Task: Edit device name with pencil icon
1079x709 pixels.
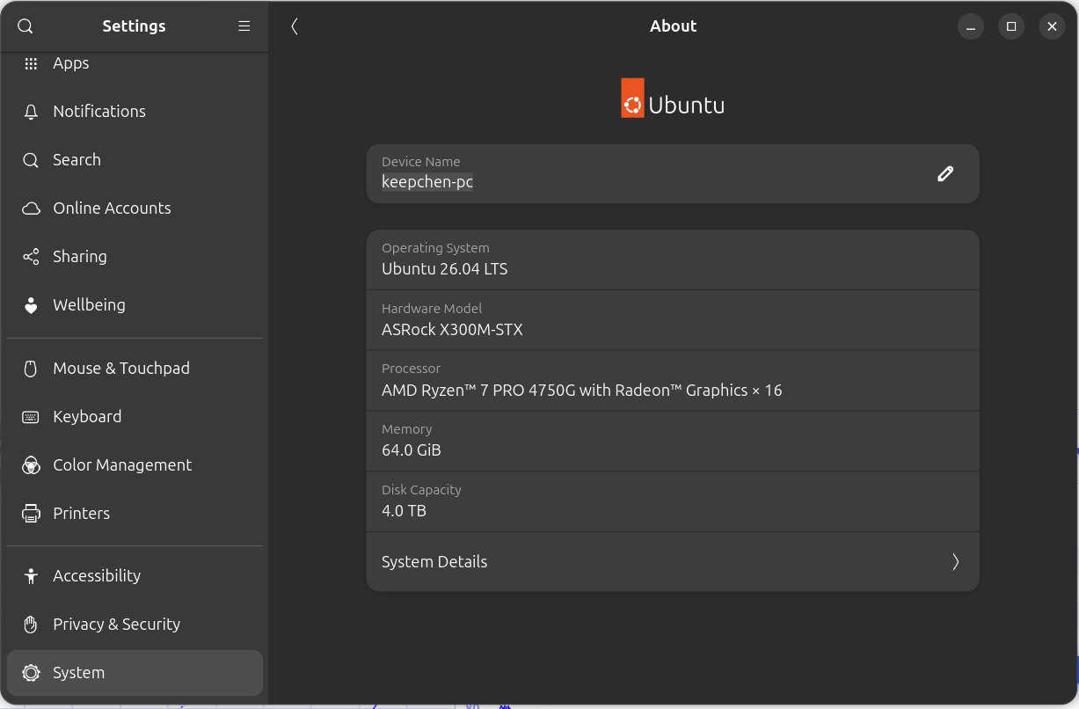Action: [945, 173]
